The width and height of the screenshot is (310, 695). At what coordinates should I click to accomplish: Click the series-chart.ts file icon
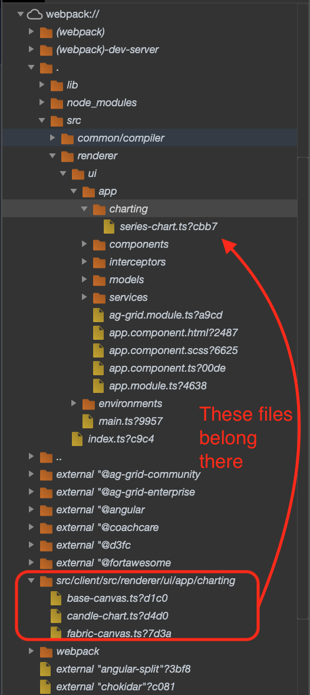coord(109,227)
